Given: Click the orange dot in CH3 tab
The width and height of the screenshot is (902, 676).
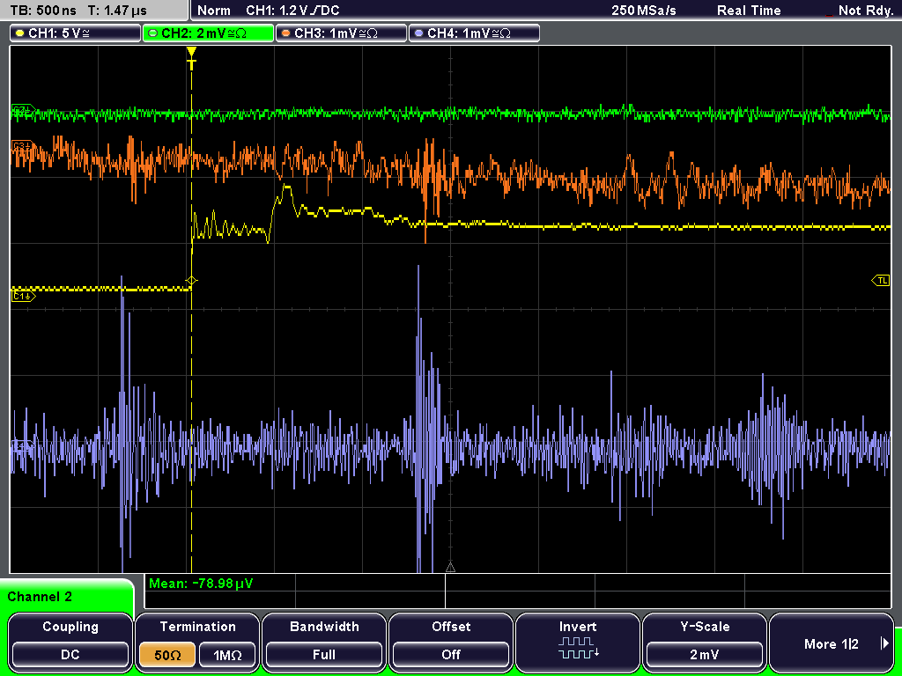Looking at the screenshot, I should pyautogui.click(x=286, y=33).
